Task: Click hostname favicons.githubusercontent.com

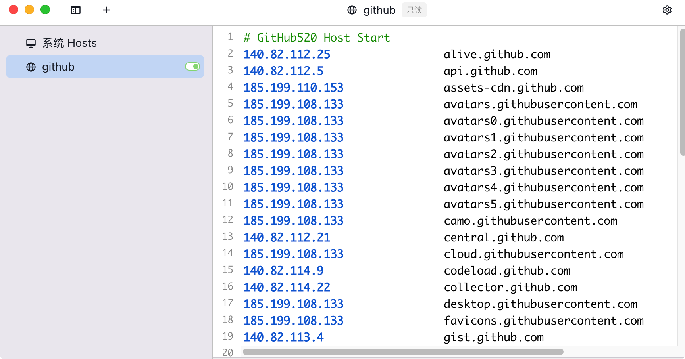Action: tap(544, 321)
